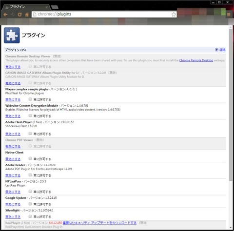Click the browser forward arrow
The image size is (234, 231).
[13, 15]
